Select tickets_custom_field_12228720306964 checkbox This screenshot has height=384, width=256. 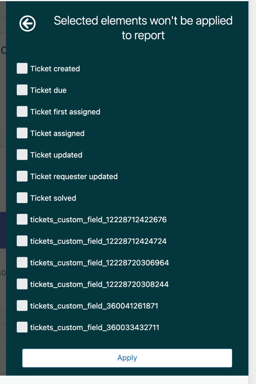(x=22, y=263)
